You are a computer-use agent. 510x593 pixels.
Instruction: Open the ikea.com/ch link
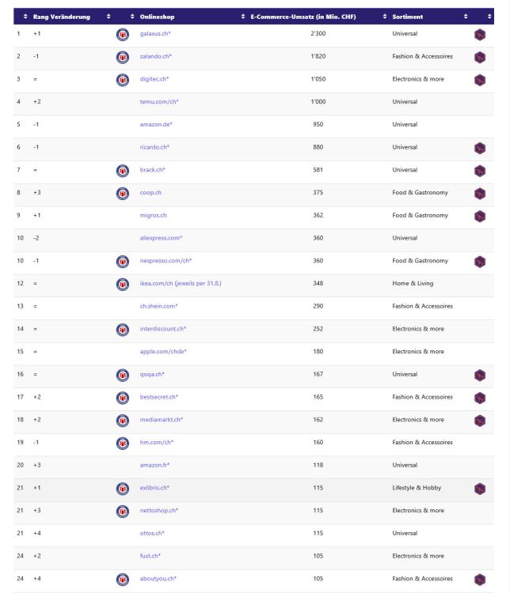tap(181, 283)
